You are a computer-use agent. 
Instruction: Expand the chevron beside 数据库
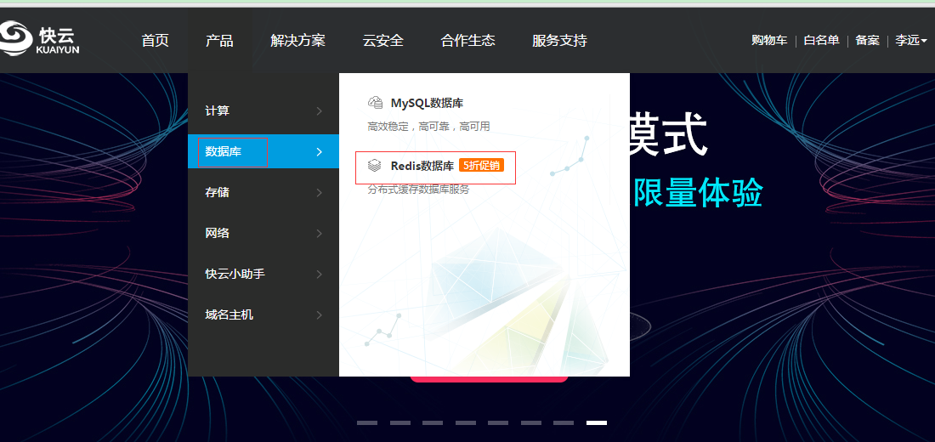[x=320, y=151]
